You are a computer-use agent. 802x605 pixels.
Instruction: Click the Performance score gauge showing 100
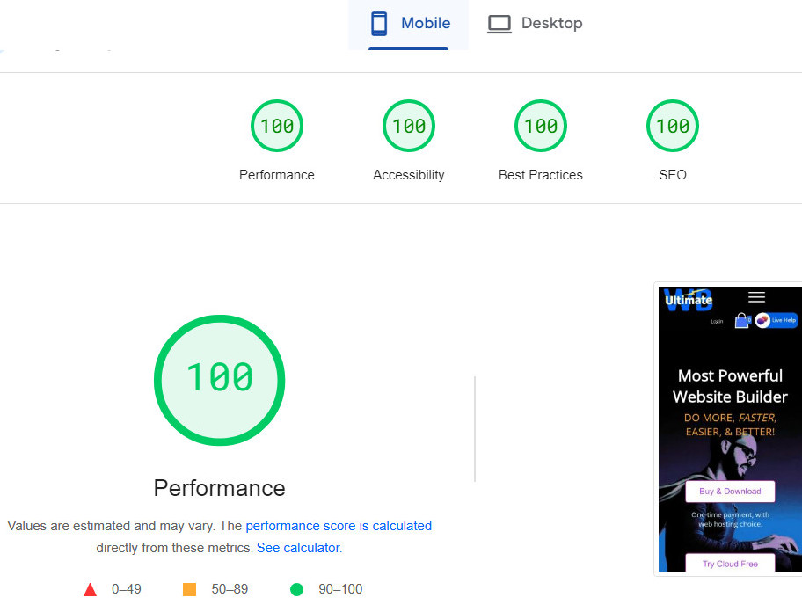[x=277, y=126]
